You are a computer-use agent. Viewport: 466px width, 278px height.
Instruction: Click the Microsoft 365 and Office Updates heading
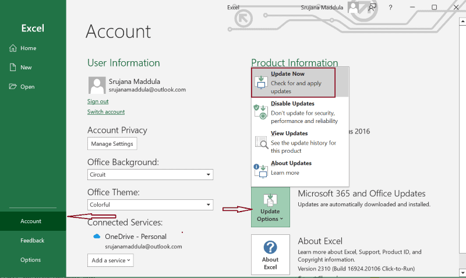coord(362,193)
